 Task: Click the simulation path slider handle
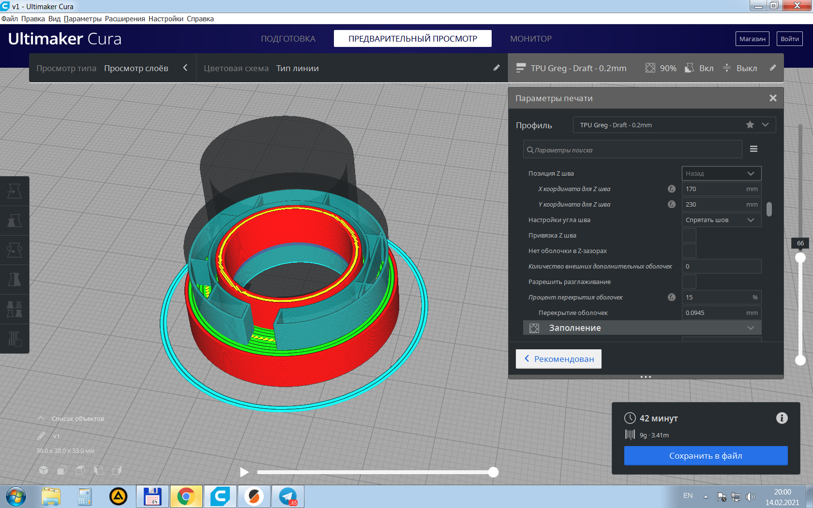(493, 472)
